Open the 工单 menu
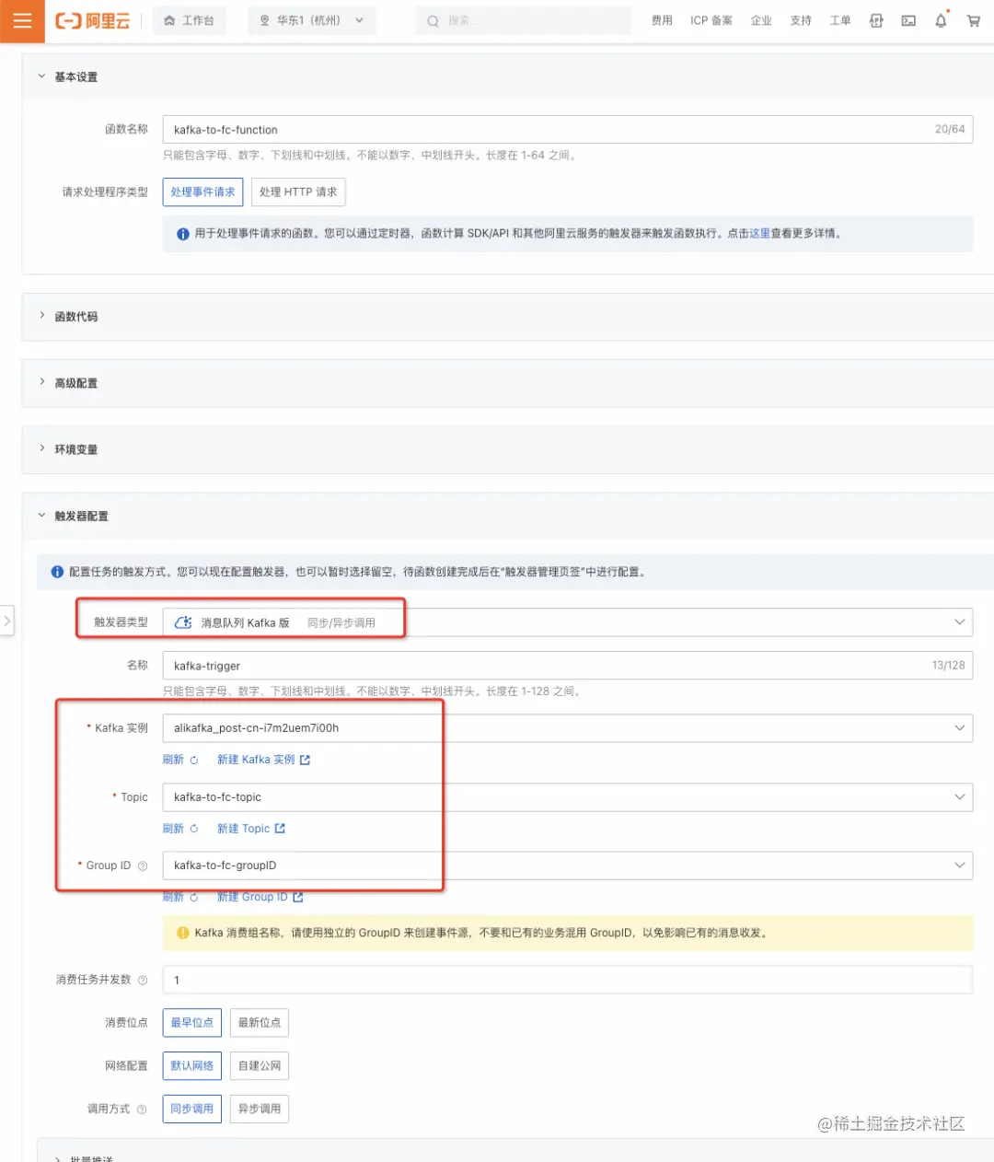 [x=840, y=20]
